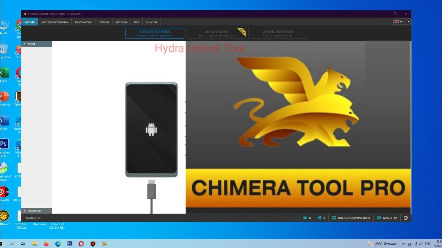Go to the Settings tab
This screenshot has height=248, width=442.
[122, 22]
